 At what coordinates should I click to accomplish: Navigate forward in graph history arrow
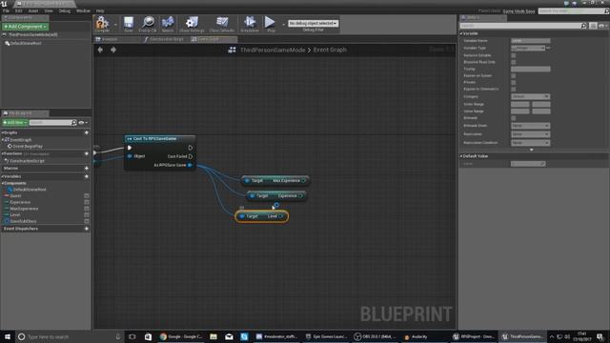(x=113, y=50)
